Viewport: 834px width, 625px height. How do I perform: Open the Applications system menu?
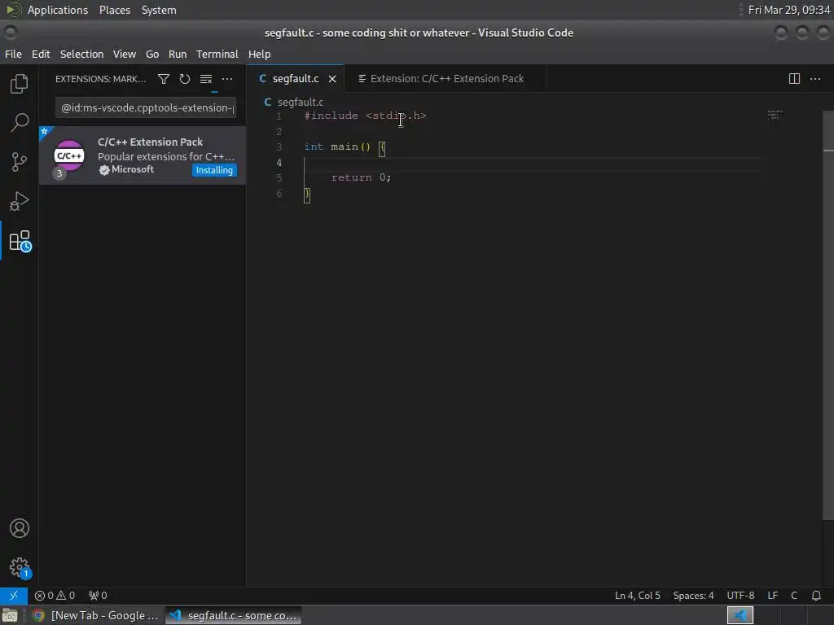coord(58,10)
